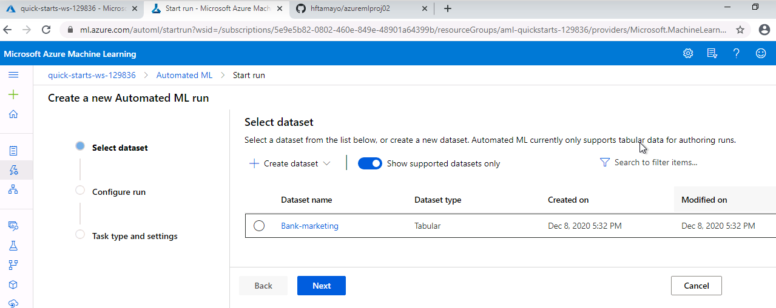
Task: Click the Tabular dataset type cell
Action: coord(427,226)
